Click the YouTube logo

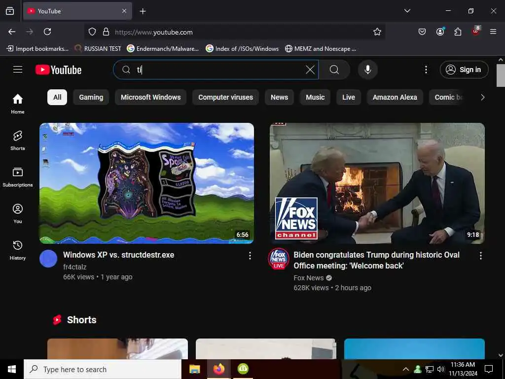coord(58,70)
